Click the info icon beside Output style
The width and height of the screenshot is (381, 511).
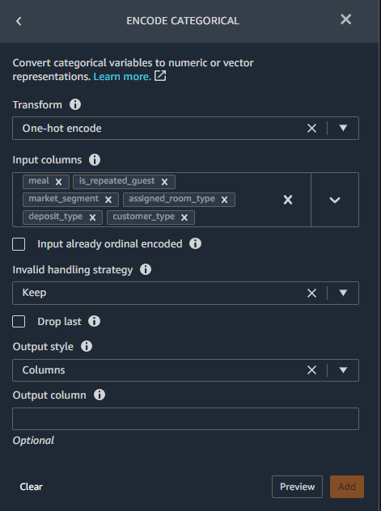point(87,346)
